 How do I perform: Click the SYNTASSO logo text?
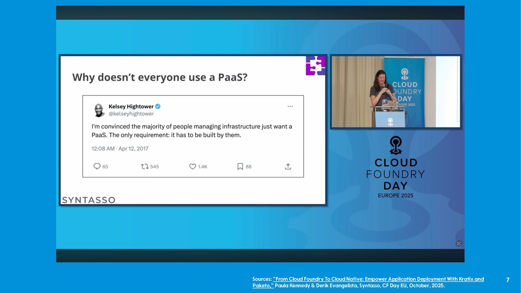click(x=89, y=200)
